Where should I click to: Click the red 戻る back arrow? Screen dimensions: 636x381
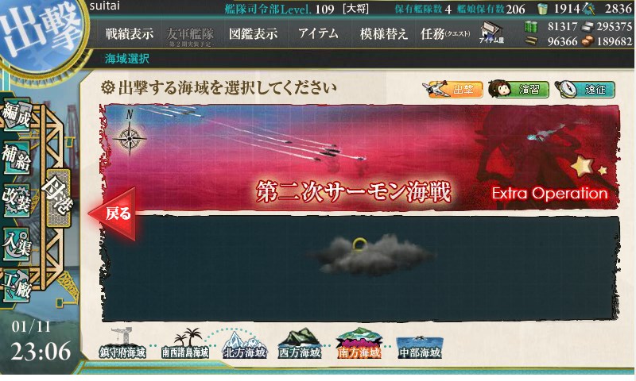(112, 214)
